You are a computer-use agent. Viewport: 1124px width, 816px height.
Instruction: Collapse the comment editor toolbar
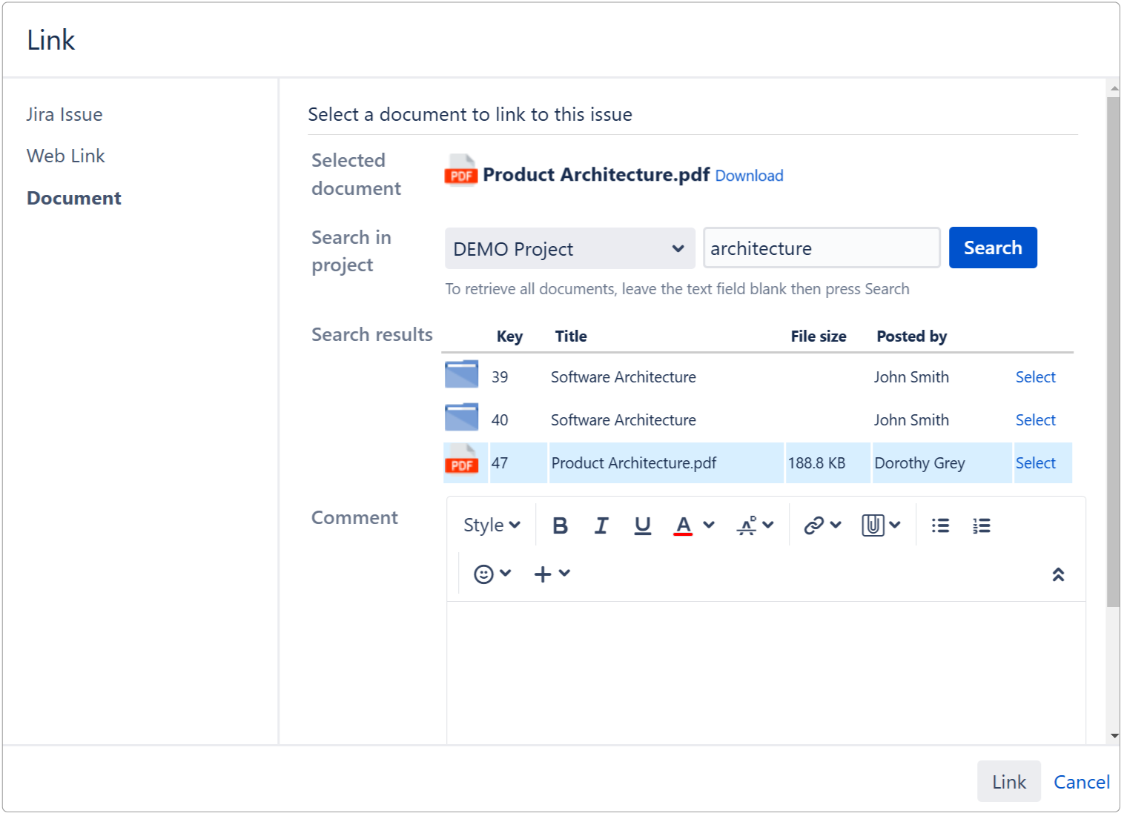[1058, 574]
